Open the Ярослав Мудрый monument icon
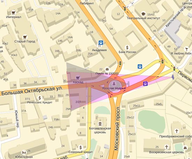 [114, 84]
